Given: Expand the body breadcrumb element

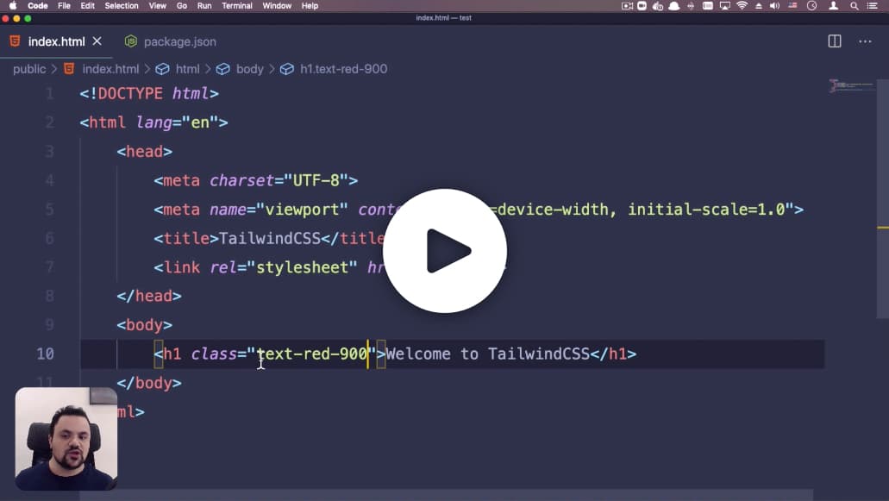Looking at the screenshot, I should click(x=249, y=69).
